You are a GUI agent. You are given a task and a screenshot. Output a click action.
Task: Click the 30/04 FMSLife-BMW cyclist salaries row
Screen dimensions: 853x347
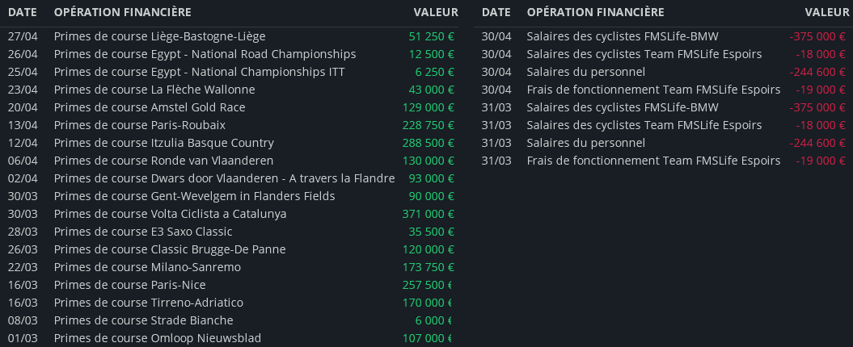coord(622,36)
